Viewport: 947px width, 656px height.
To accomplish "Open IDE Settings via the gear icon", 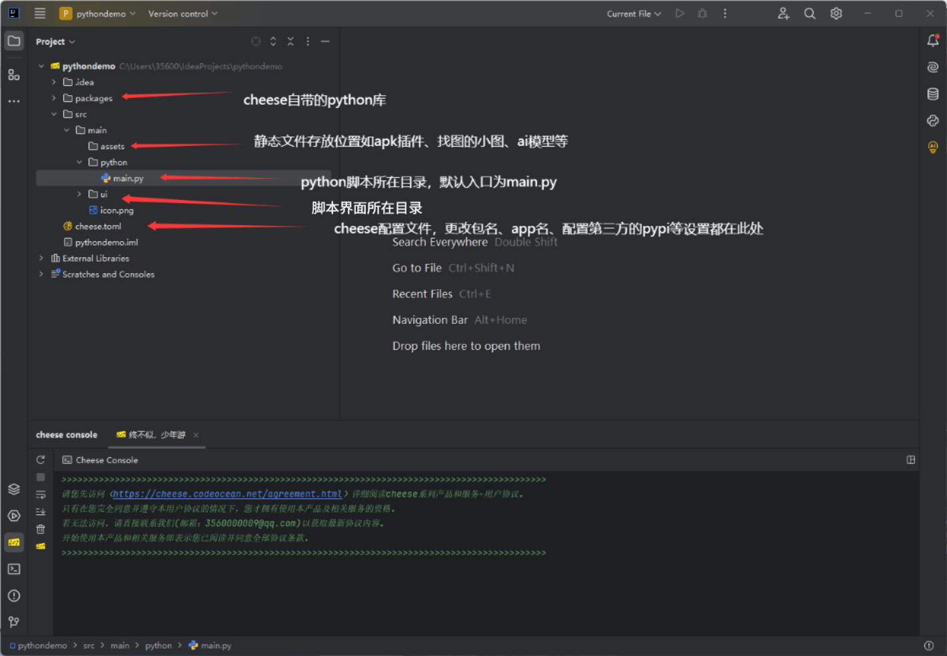I will coord(836,13).
